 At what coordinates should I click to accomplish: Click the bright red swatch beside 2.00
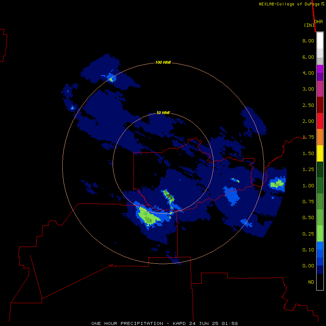(x=320, y=121)
